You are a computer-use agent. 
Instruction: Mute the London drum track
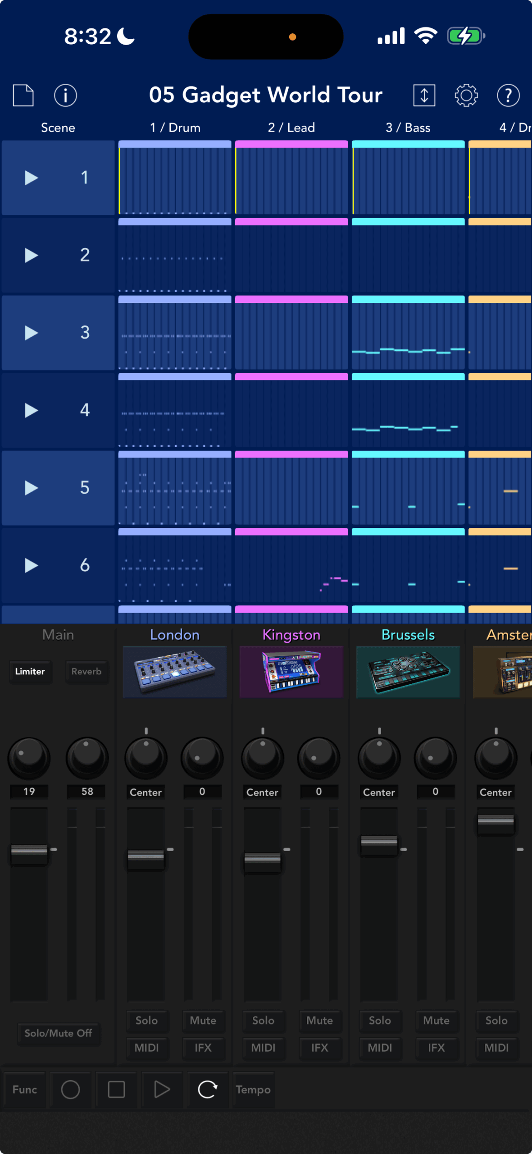tap(203, 1020)
